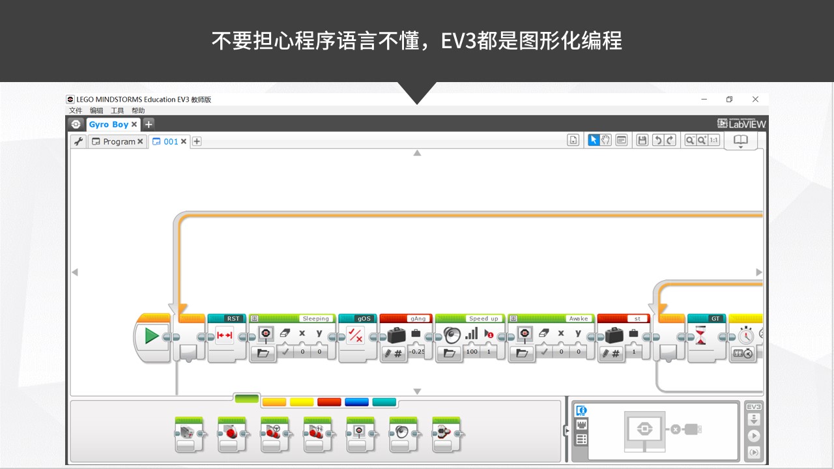Pick the Sound block from palette

(403, 434)
